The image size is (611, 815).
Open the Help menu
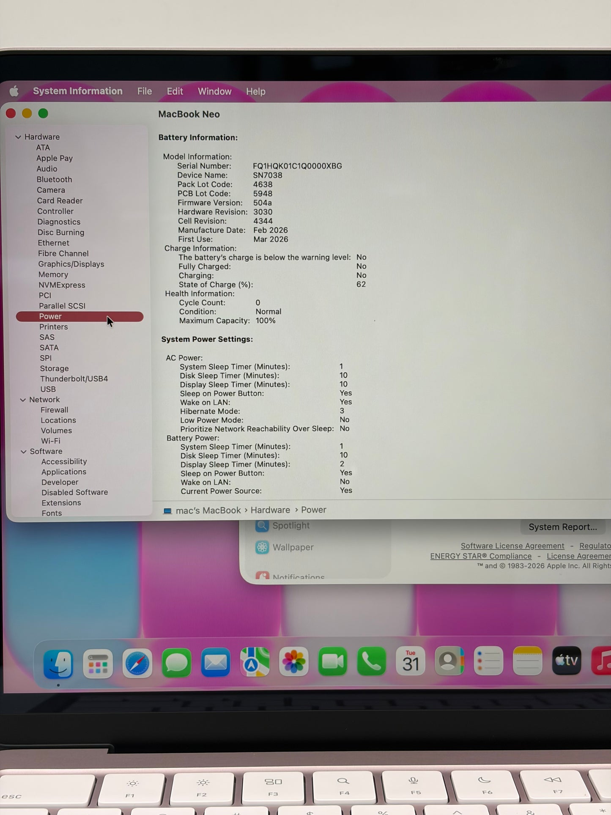coord(256,91)
